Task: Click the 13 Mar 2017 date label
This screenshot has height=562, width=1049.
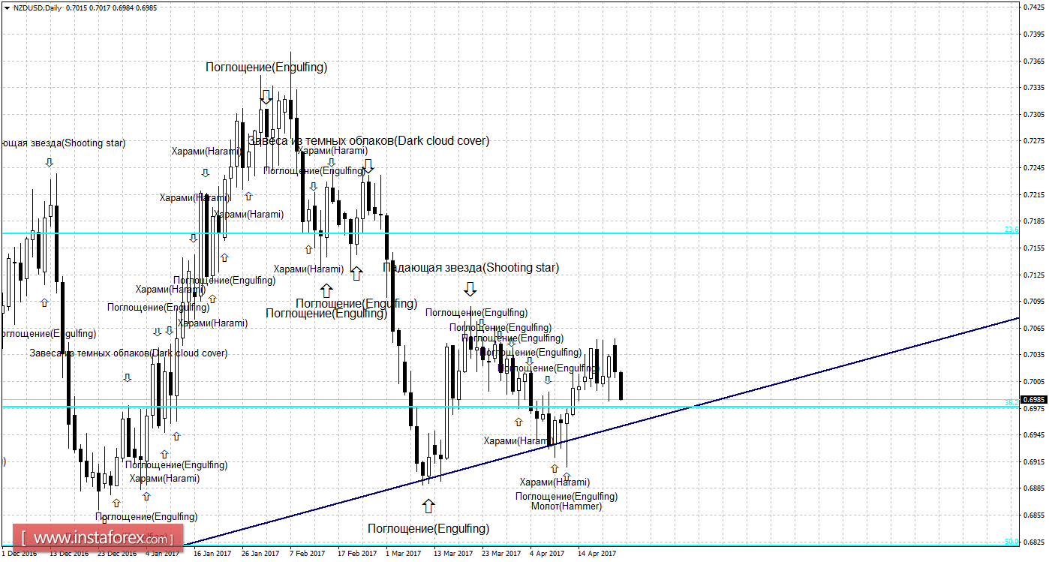Action: 453,554
